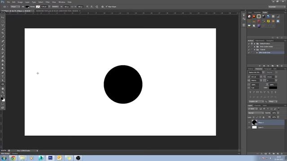
Task: Select the Crop tool
Action: 3,33
